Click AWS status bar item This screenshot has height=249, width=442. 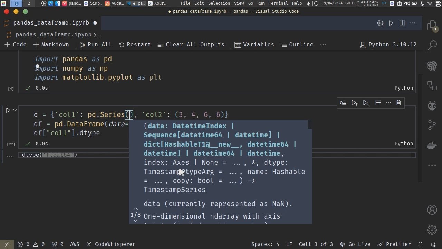click(75, 244)
